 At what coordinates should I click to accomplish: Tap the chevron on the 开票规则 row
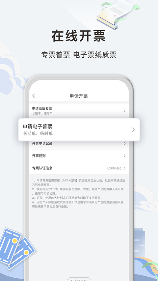[125, 156]
